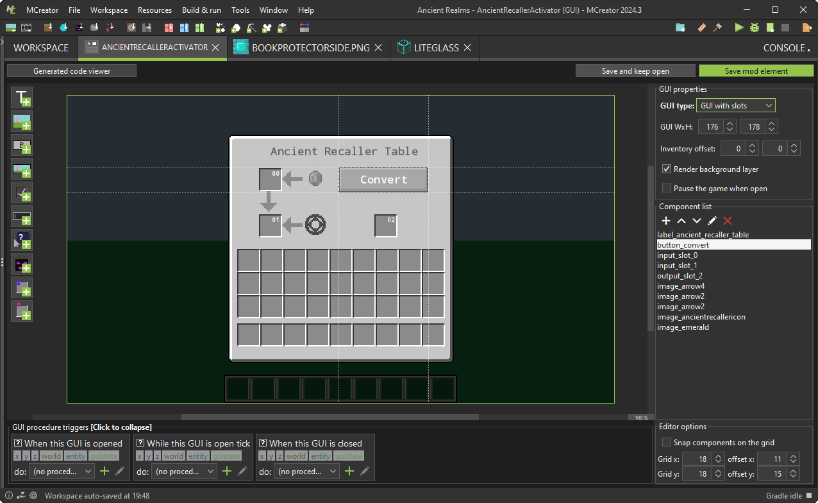Enable Pause the game when open
The width and height of the screenshot is (818, 503).
[x=667, y=189]
